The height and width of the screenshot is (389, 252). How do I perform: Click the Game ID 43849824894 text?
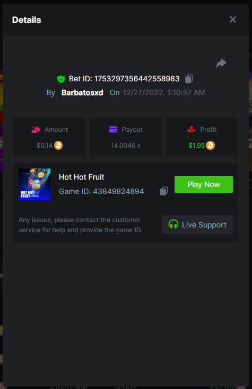click(101, 191)
